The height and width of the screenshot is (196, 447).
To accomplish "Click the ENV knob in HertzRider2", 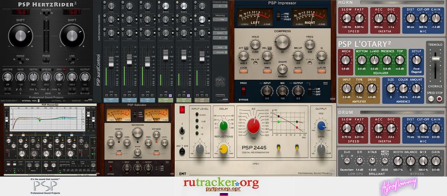I will coord(59,77).
